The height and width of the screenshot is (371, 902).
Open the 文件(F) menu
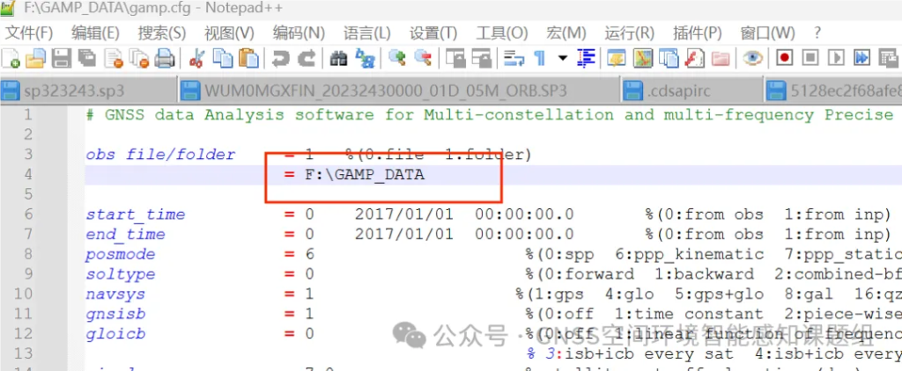tap(29, 33)
